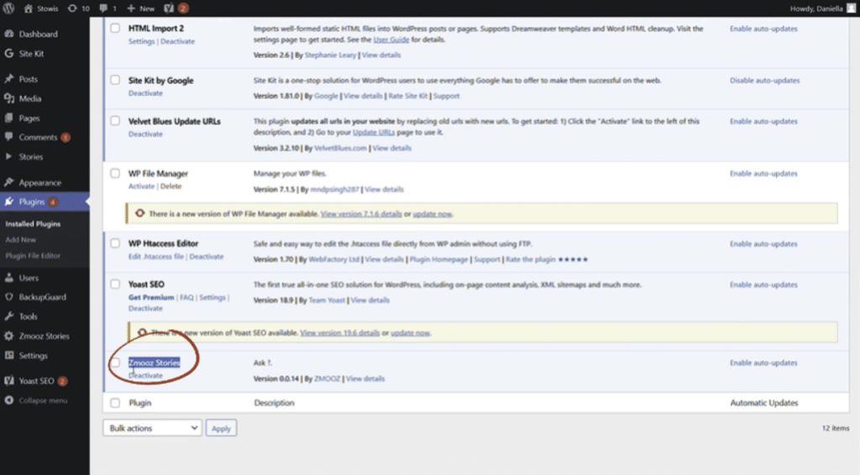Open the Settings sidebar menu
The image size is (860, 475).
(x=33, y=356)
